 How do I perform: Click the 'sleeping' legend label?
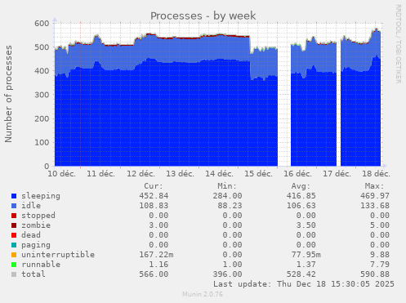click(x=41, y=196)
